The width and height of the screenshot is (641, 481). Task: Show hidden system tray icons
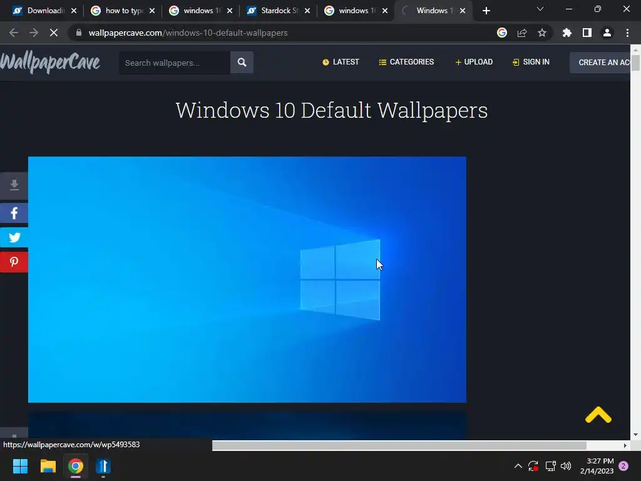tap(518, 466)
